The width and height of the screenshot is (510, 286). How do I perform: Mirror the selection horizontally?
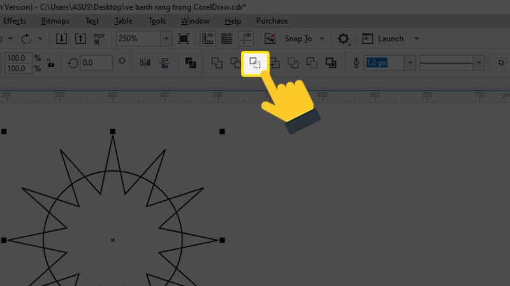click(145, 63)
